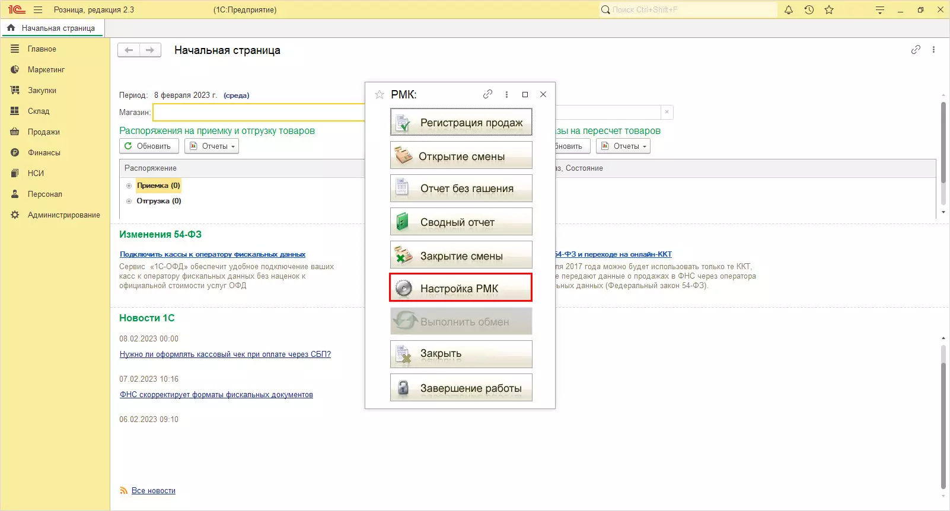Go forward with the right arrow

(x=150, y=50)
